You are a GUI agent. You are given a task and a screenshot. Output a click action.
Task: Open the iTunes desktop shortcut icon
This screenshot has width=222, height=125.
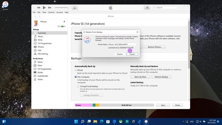point(6,6)
